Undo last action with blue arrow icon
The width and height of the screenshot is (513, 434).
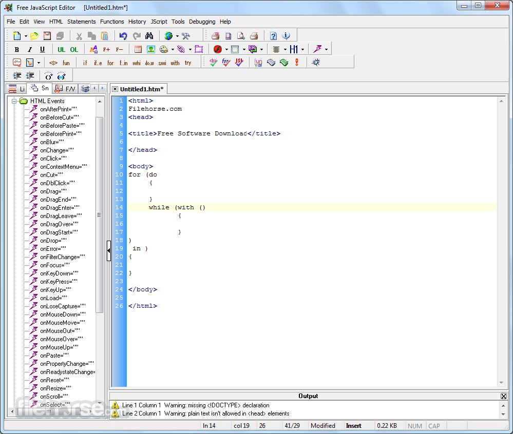(x=123, y=35)
